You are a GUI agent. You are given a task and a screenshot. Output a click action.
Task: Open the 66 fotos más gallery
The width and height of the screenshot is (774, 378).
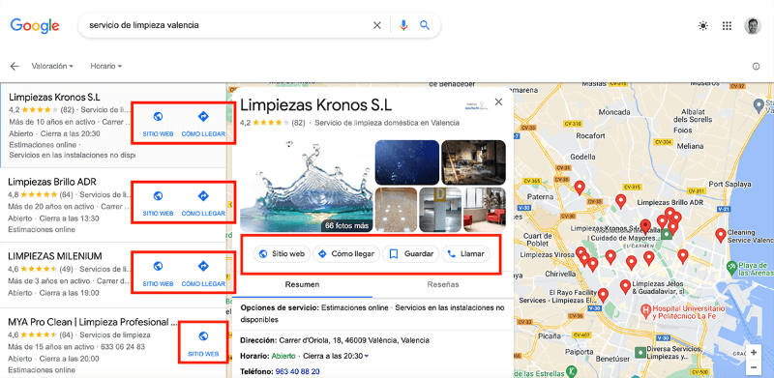pos(347,225)
